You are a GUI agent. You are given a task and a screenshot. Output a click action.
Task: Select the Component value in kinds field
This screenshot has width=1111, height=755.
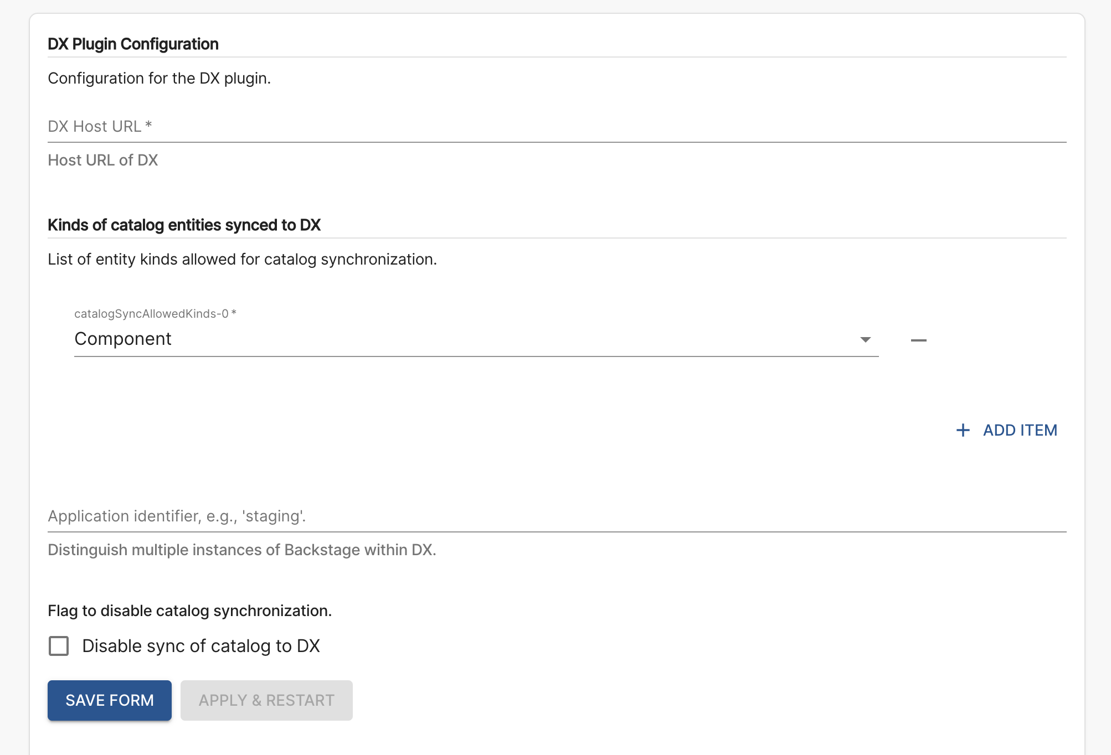click(123, 339)
